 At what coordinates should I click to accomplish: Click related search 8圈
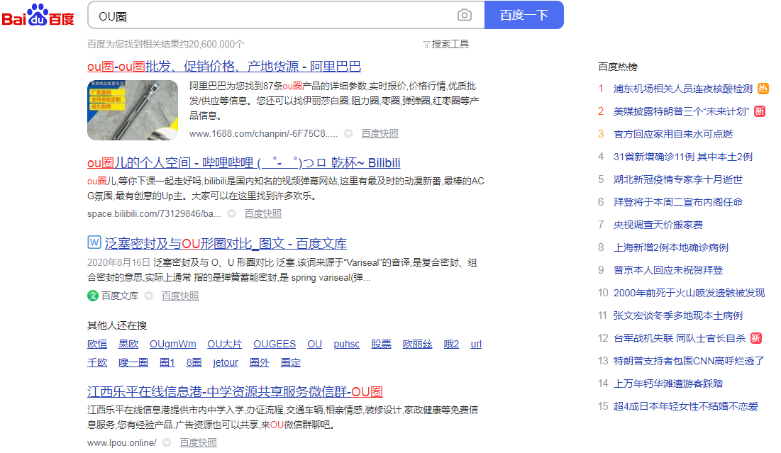point(194,362)
